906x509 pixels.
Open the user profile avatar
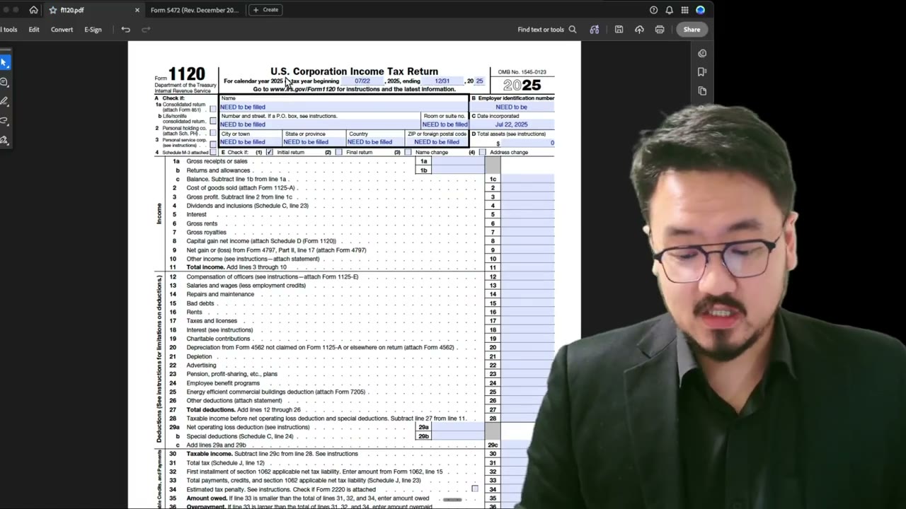click(x=700, y=10)
